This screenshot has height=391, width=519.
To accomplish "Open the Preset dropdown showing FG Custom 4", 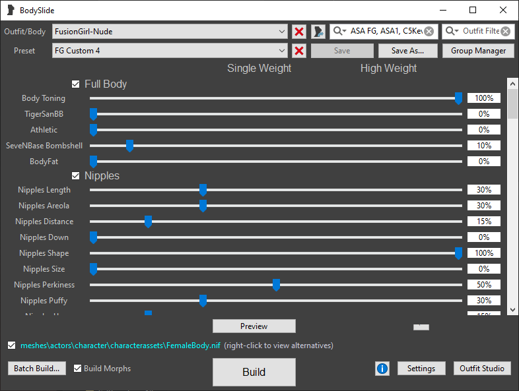I will click(x=282, y=51).
